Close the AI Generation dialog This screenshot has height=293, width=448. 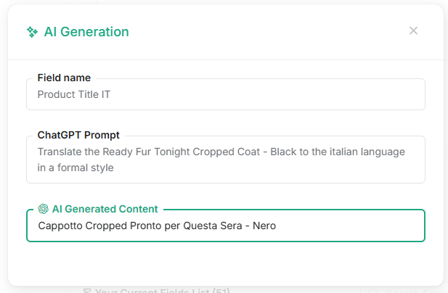(x=413, y=30)
